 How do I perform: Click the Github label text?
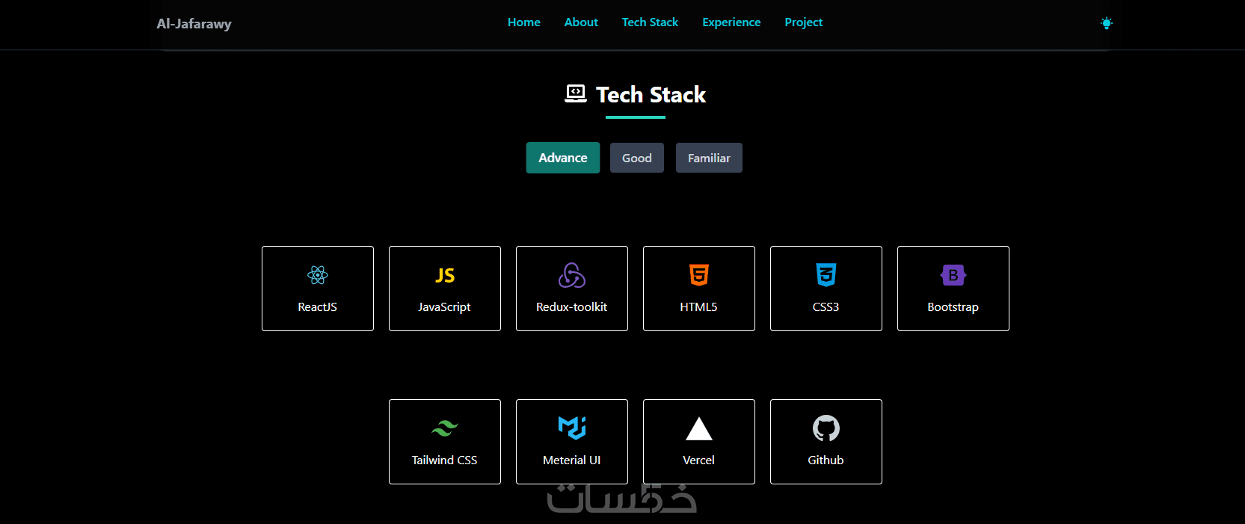[826, 460]
